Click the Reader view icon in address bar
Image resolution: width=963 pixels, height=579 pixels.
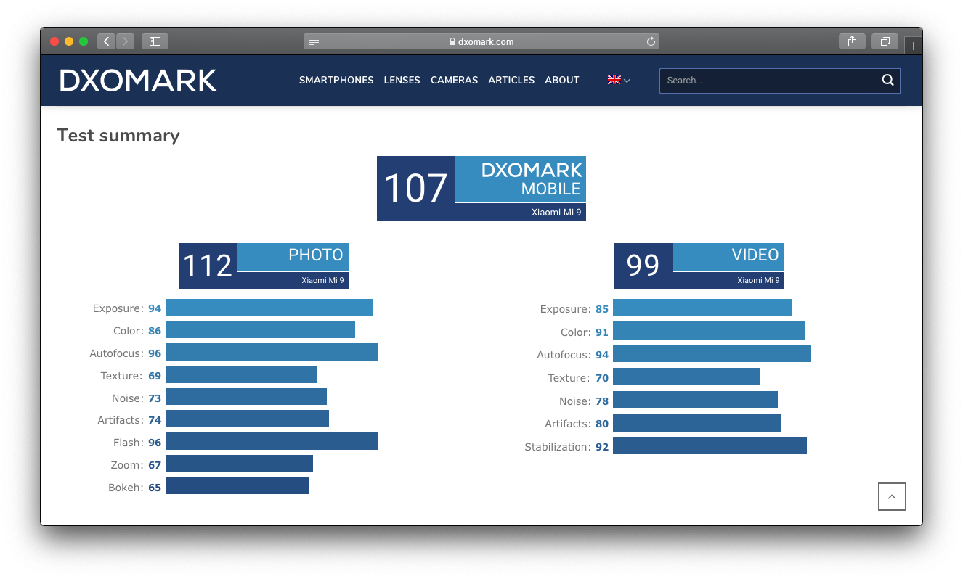[314, 41]
